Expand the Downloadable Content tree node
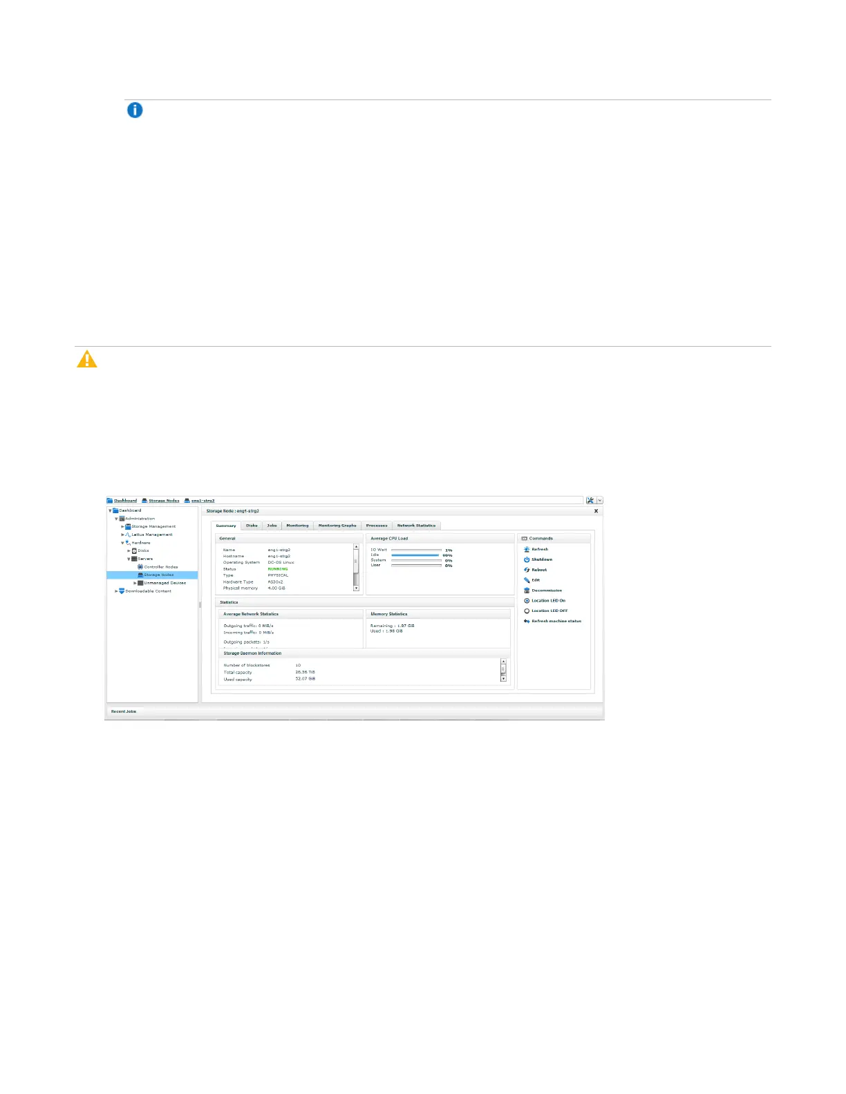This screenshot has height=1094, width=846. [x=117, y=591]
